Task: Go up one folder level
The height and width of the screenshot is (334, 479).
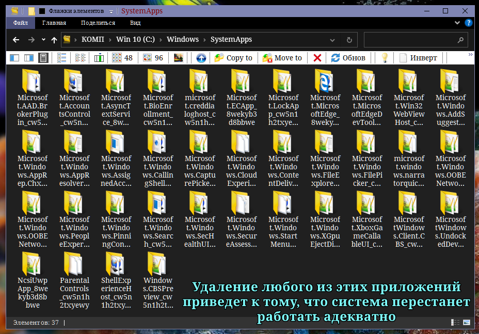Action: 54,40
